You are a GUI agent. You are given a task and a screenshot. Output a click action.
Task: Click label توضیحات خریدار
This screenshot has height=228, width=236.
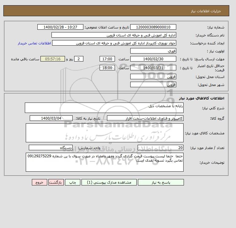pyautogui.click(x=212, y=163)
